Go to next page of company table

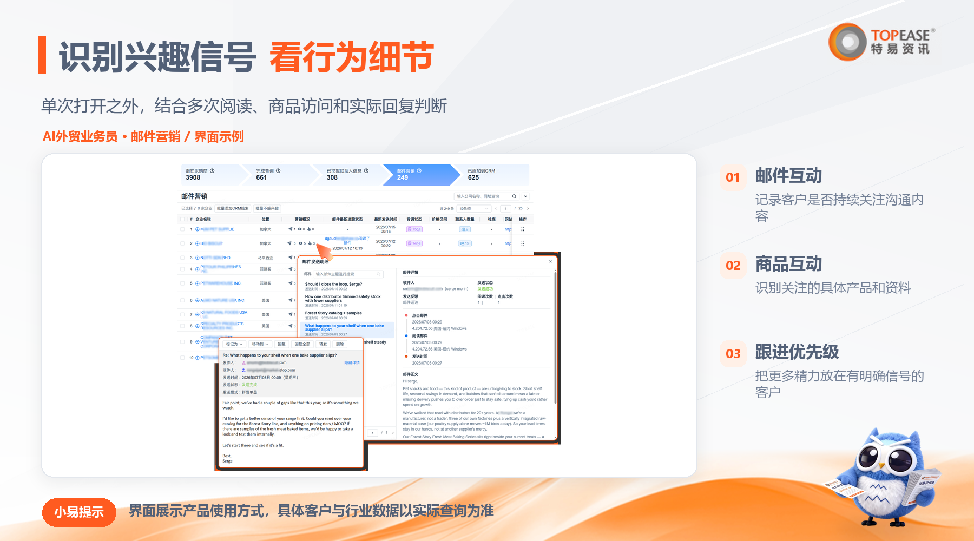[528, 208]
